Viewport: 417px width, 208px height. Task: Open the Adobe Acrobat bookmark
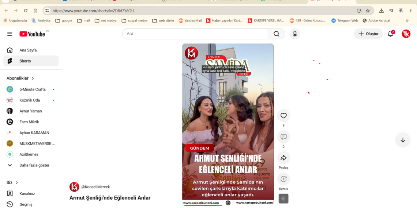(x=376, y=20)
